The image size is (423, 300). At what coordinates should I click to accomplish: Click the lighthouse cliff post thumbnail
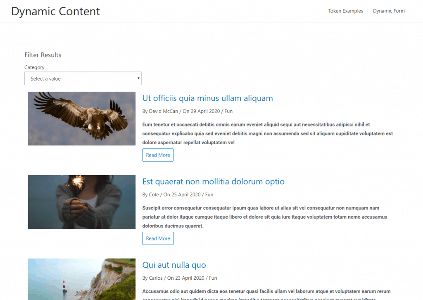click(81, 279)
